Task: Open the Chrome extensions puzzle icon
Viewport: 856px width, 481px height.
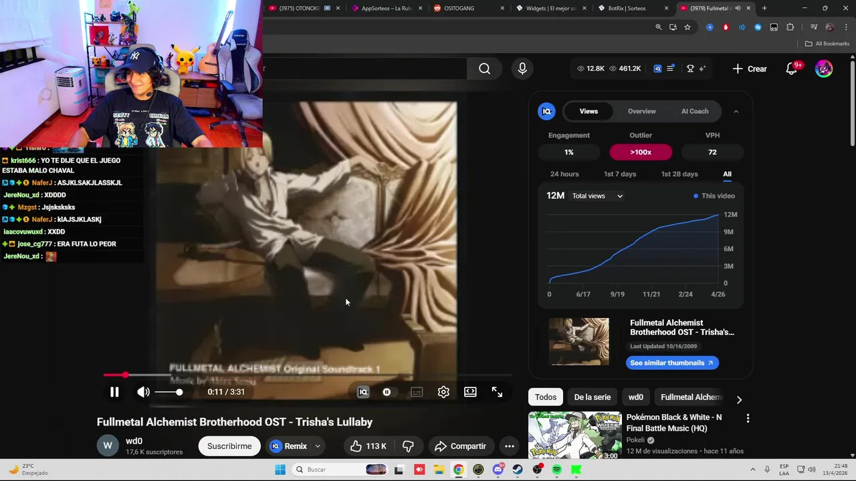Action: coord(790,27)
